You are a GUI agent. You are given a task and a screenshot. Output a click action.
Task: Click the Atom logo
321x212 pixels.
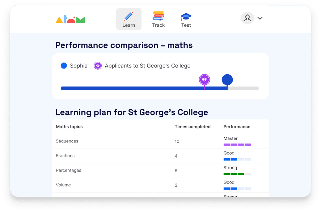pos(70,18)
